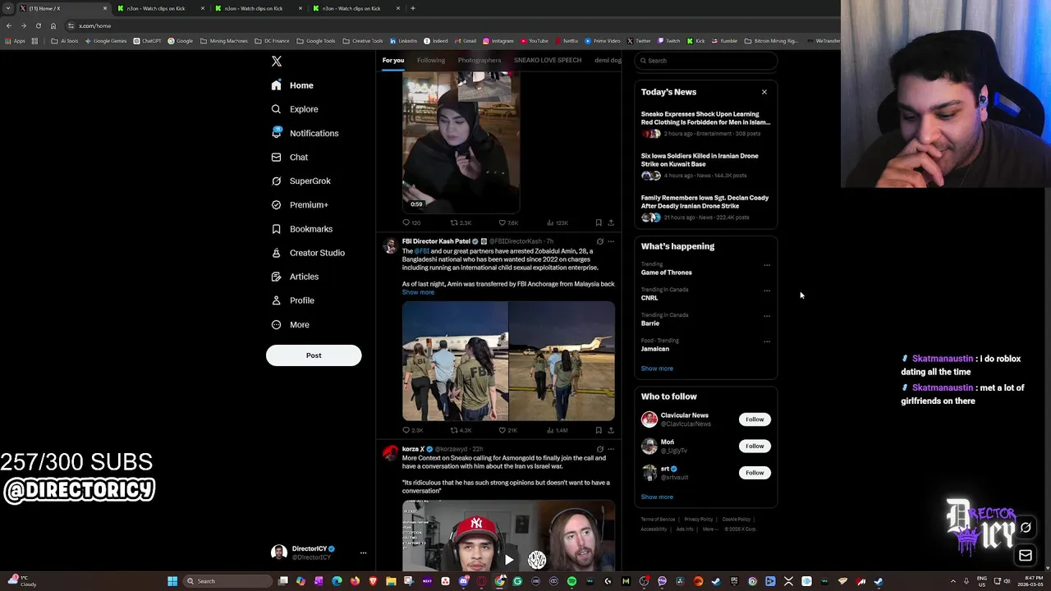View analytics of the FBI post (1.4M views)

[x=558, y=430]
